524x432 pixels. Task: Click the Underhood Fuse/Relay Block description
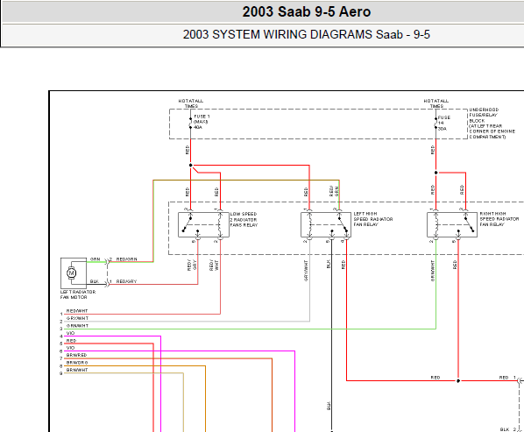click(x=492, y=124)
